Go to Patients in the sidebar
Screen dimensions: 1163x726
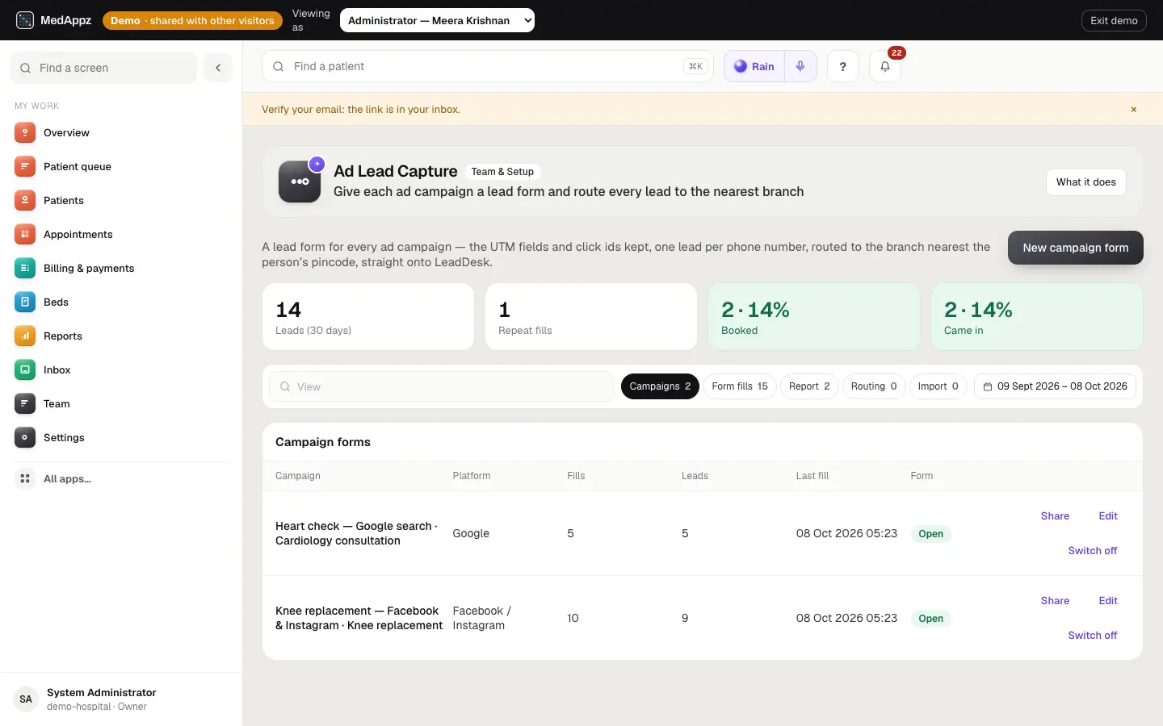point(121,201)
